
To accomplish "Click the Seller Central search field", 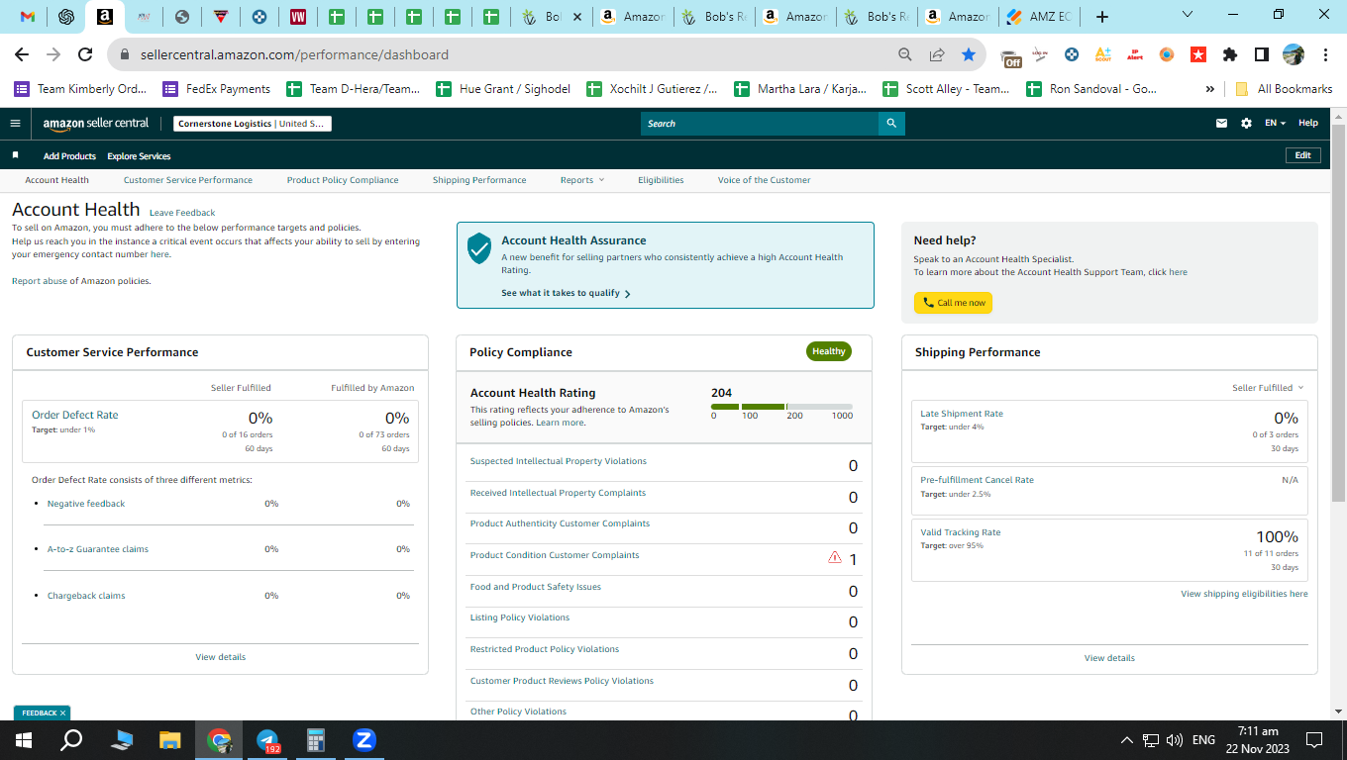I will click(760, 124).
